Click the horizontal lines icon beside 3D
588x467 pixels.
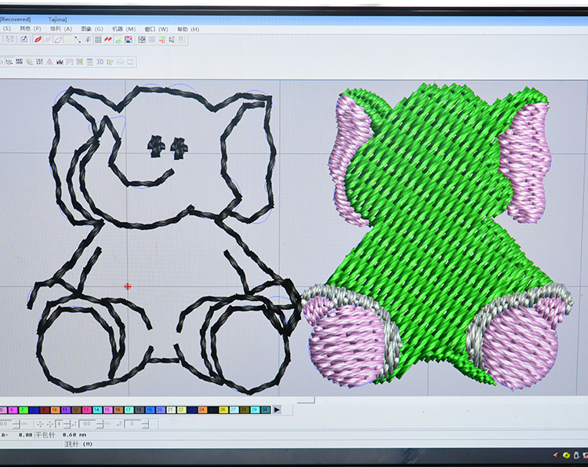[89, 61]
